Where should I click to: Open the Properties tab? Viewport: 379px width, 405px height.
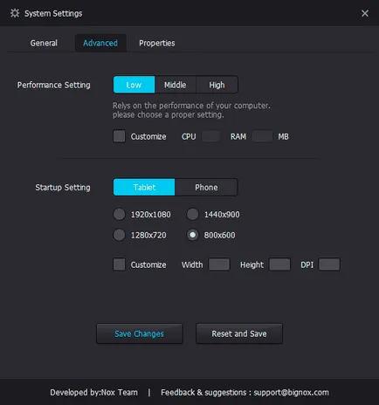(x=157, y=43)
